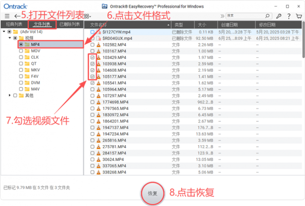Uncheck the box for 103429.MP4
305x206 pixels.
click(x=92, y=57)
